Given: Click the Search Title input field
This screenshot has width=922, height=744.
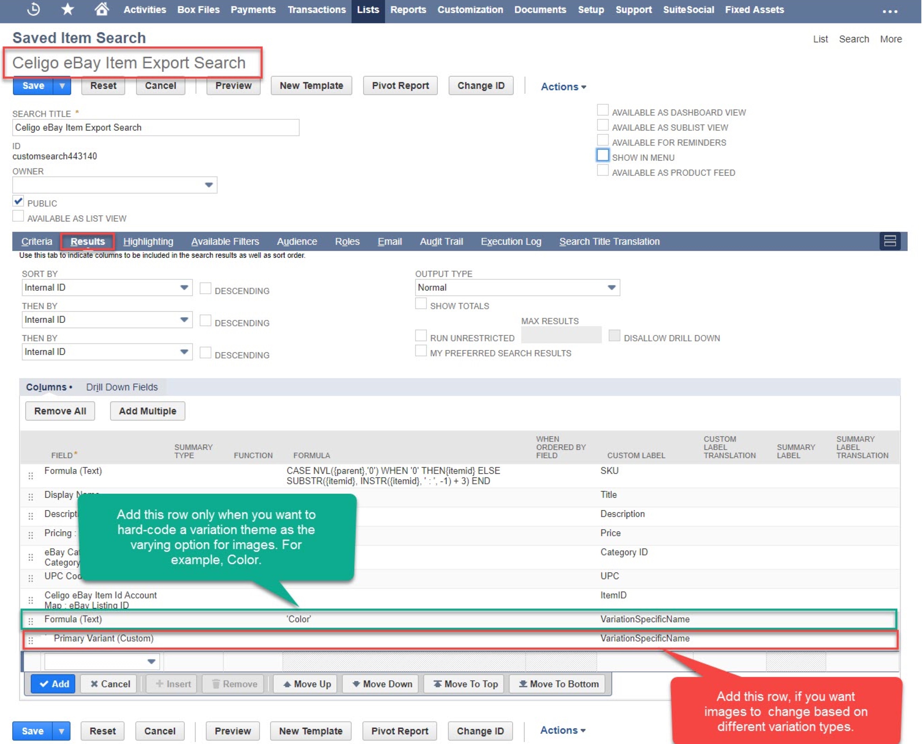Looking at the screenshot, I should (x=156, y=127).
